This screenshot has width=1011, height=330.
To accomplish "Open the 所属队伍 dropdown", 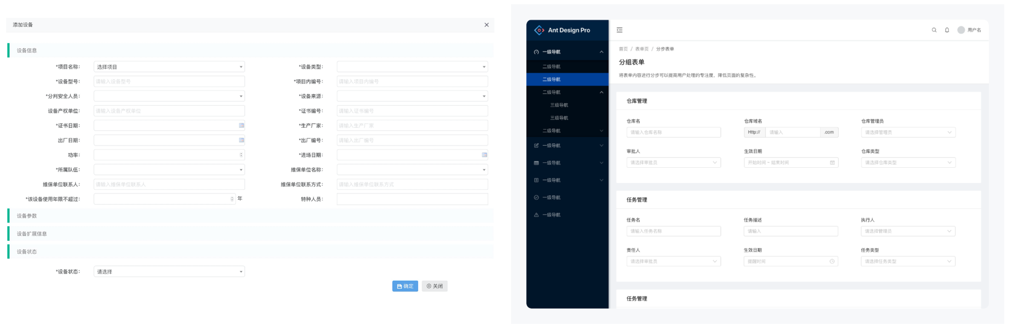I will 169,170.
